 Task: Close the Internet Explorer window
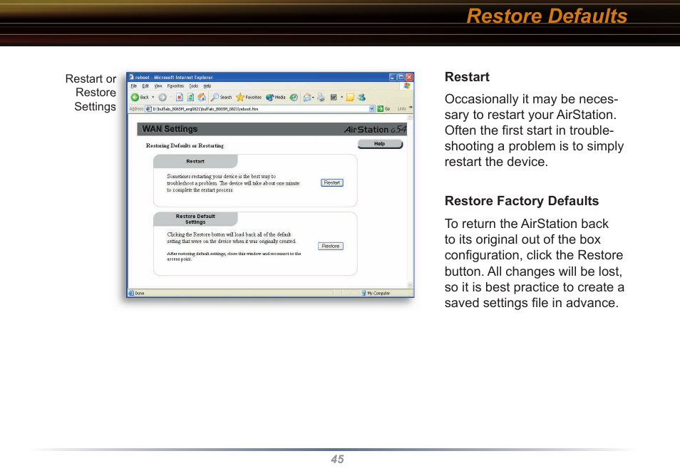click(x=409, y=77)
